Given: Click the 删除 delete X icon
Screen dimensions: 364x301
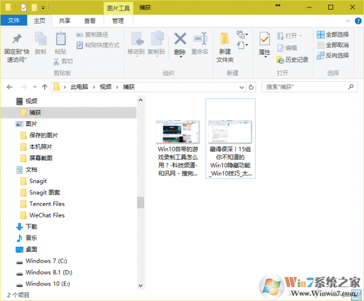Looking at the screenshot, I should click(x=180, y=39).
